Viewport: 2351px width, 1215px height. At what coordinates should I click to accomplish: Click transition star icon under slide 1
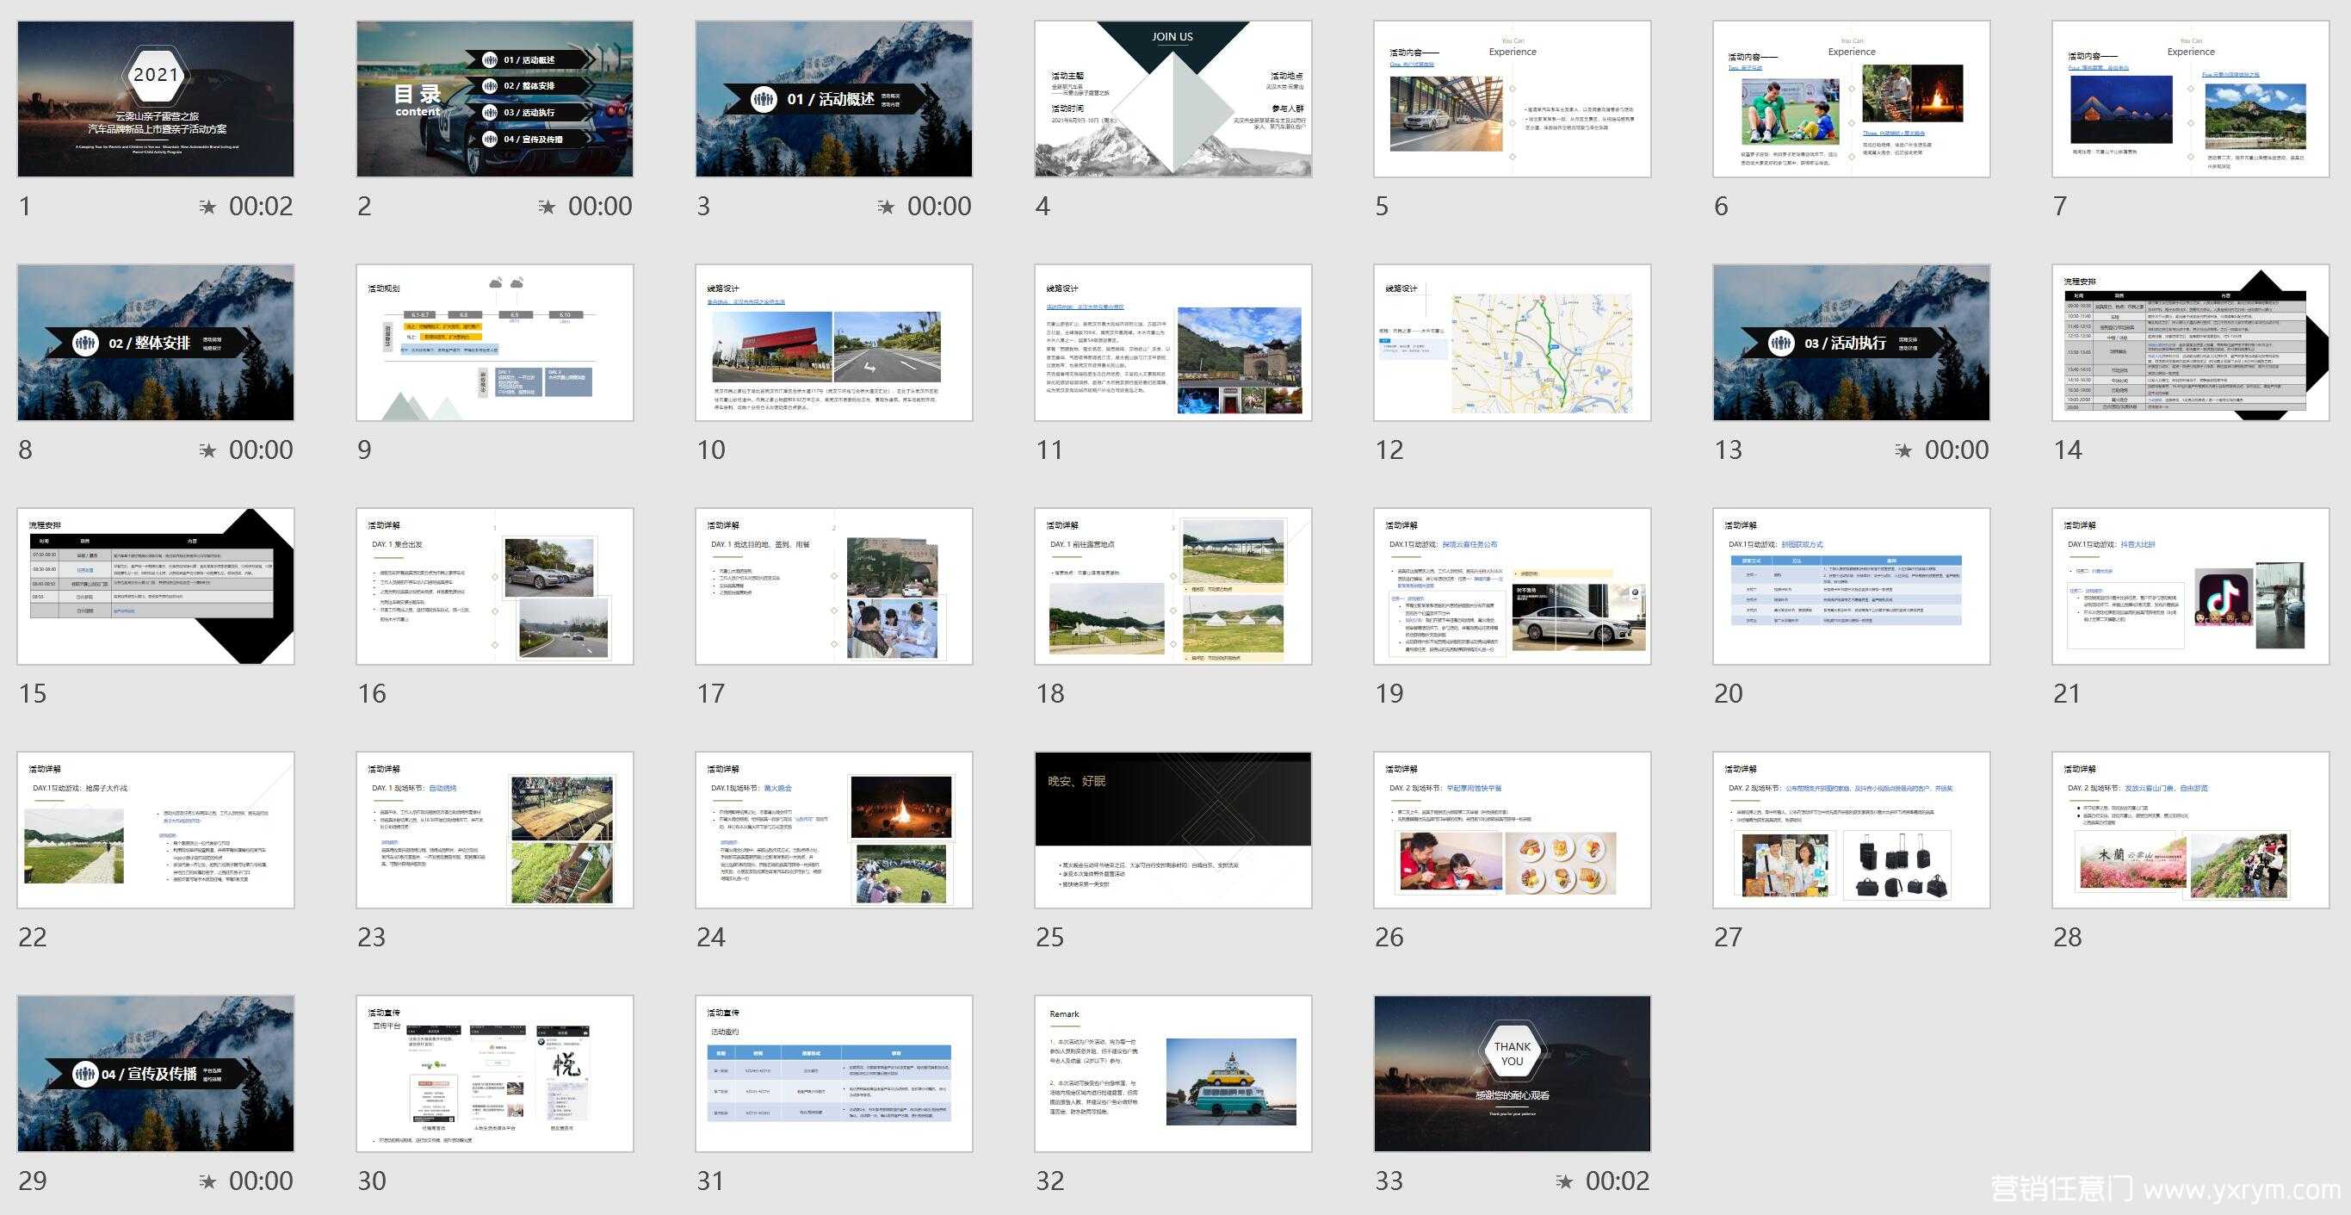click(208, 208)
